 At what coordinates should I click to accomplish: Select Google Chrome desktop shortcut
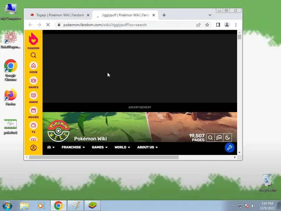coord(11,70)
